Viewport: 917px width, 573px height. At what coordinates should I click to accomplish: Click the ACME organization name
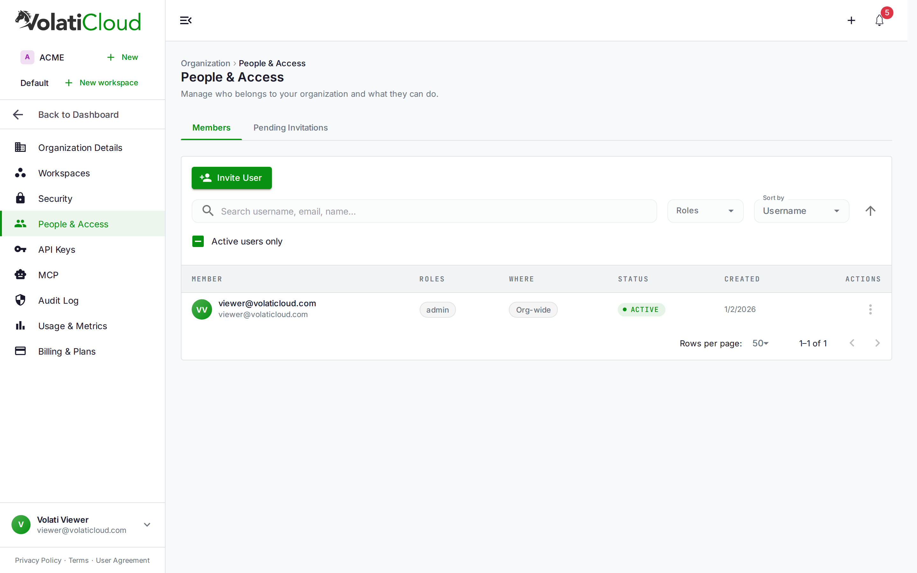coord(52,58)
